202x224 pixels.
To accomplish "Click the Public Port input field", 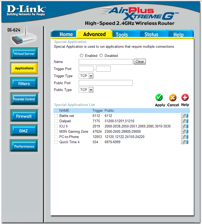I will tap(106, 83).
